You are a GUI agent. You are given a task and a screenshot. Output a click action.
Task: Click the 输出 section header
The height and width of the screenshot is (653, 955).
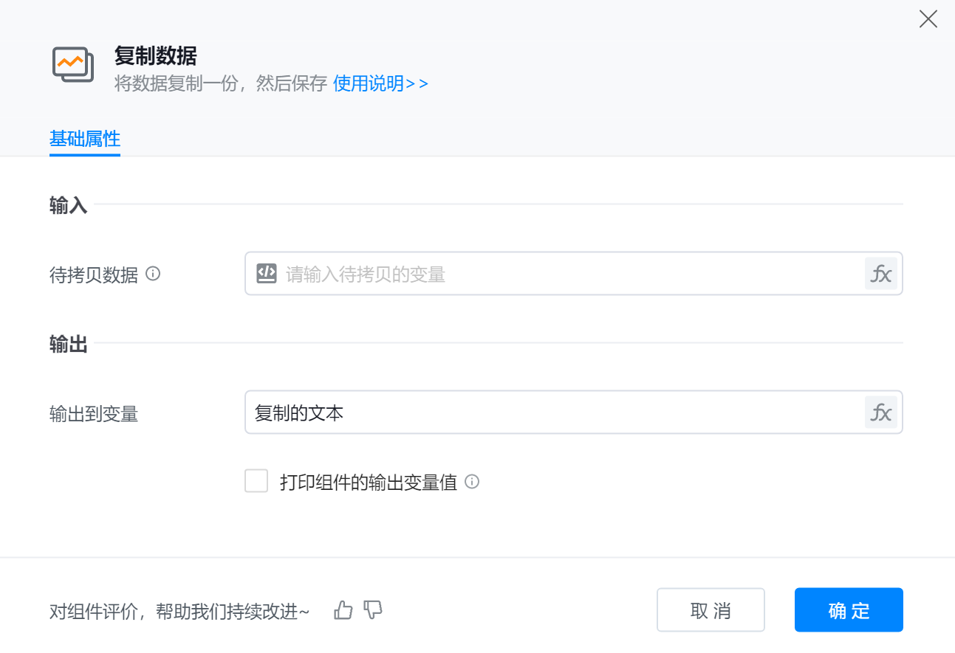[69, 344]
